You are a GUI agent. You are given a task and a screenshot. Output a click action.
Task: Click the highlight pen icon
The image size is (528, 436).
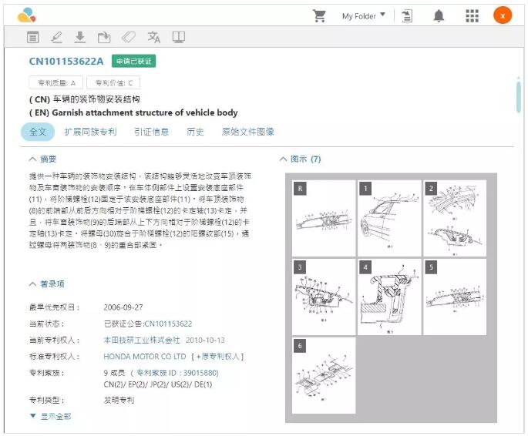[56, 37]
